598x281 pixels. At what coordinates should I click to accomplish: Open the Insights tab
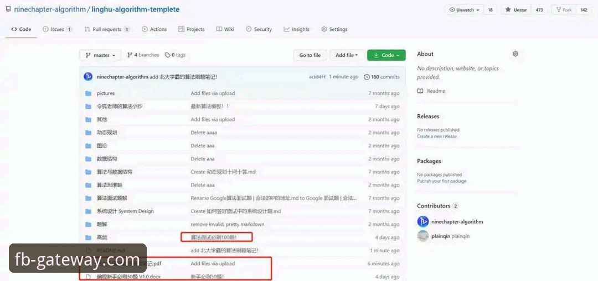(x=297, y=29)
